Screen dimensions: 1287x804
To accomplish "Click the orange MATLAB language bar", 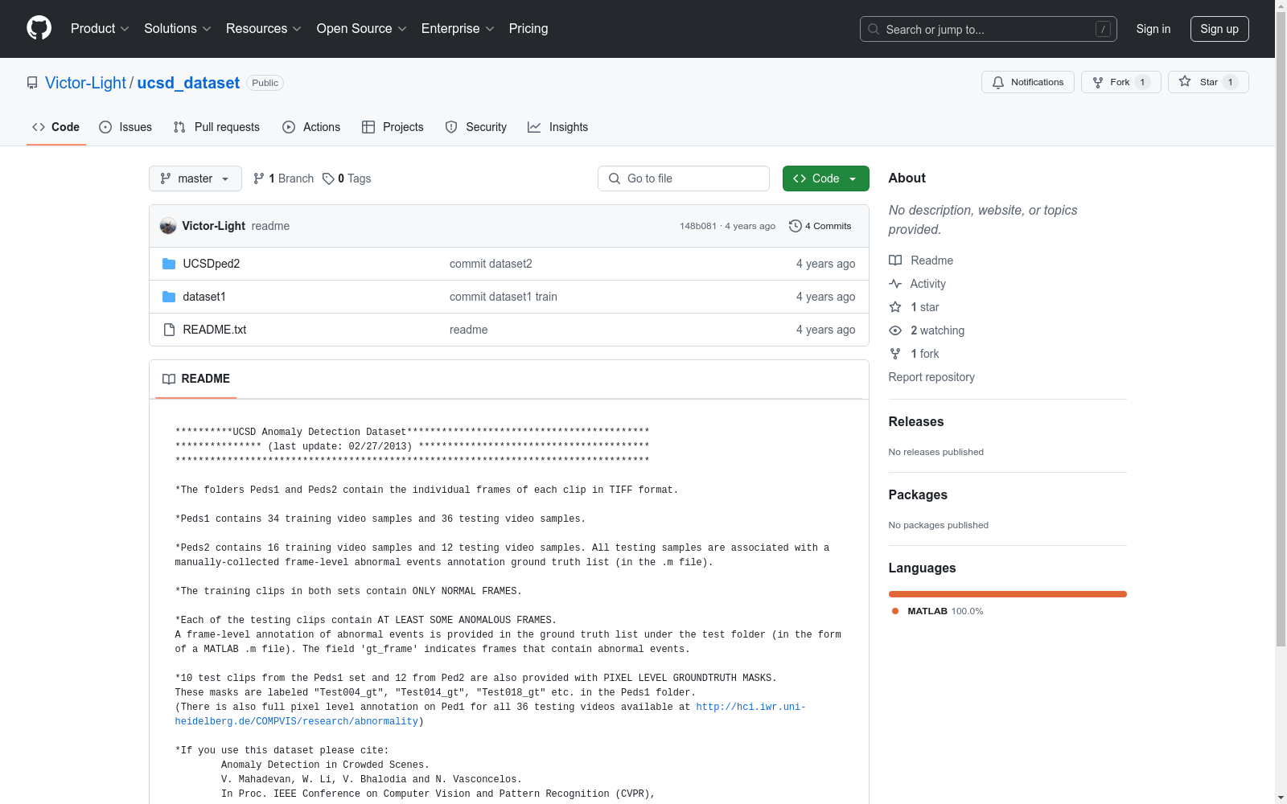I will (1008, 594).
